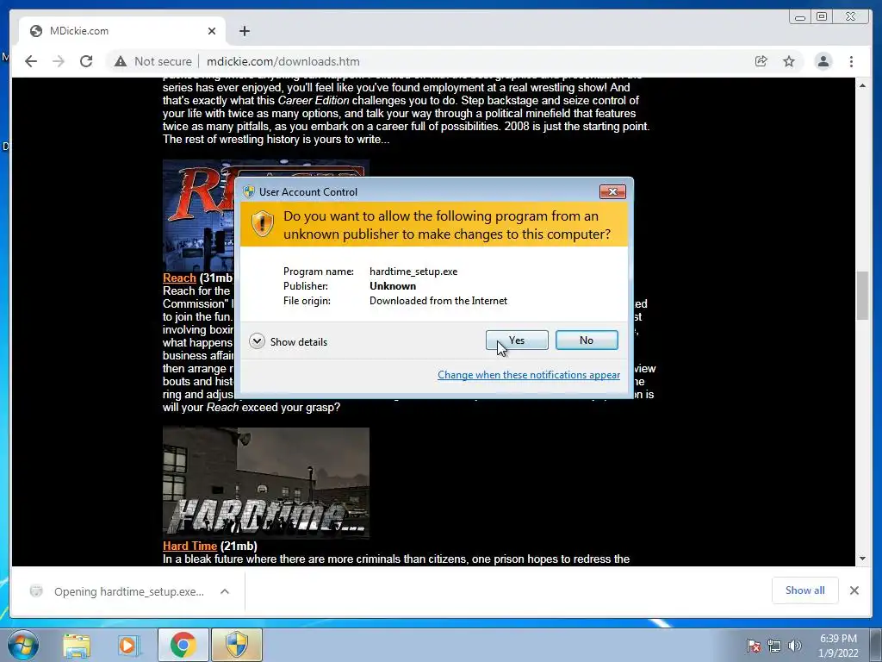Open the Action Center flag icon
Image resolution: width=882 pixels, height=662 pixels.
[753, 646]
